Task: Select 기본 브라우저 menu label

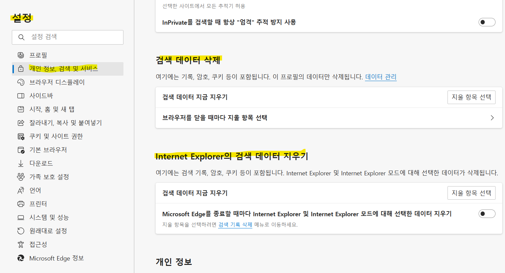Action: [48, 150]
